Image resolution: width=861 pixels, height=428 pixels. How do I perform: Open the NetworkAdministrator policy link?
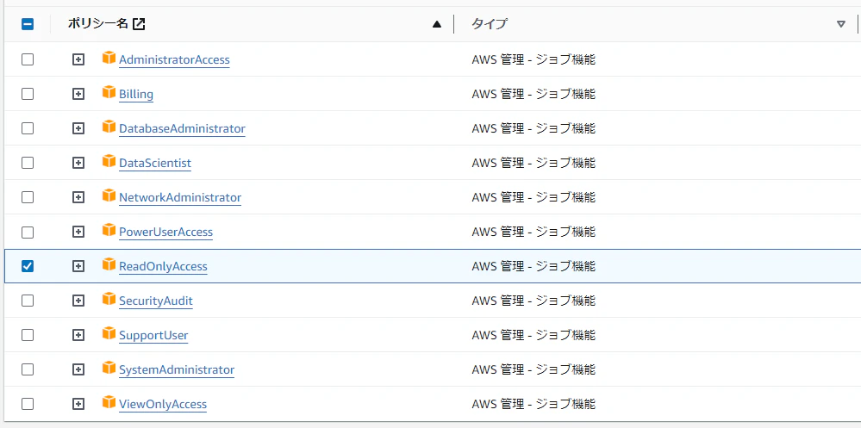pyautogui.click(x=180, y=197)
